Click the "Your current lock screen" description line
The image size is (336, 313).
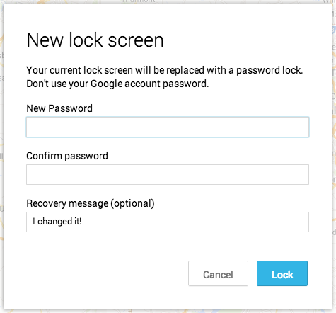[165, 70]
